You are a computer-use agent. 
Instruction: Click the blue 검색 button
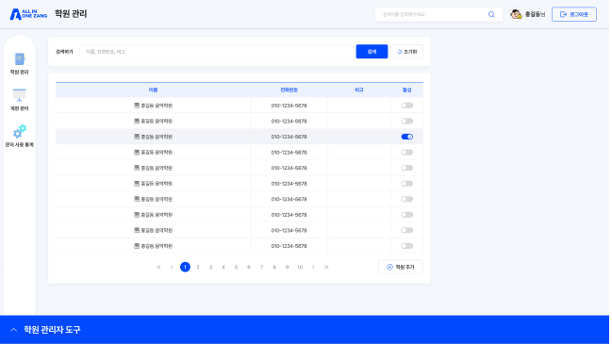pyautogui.click(x=372, y=52)
